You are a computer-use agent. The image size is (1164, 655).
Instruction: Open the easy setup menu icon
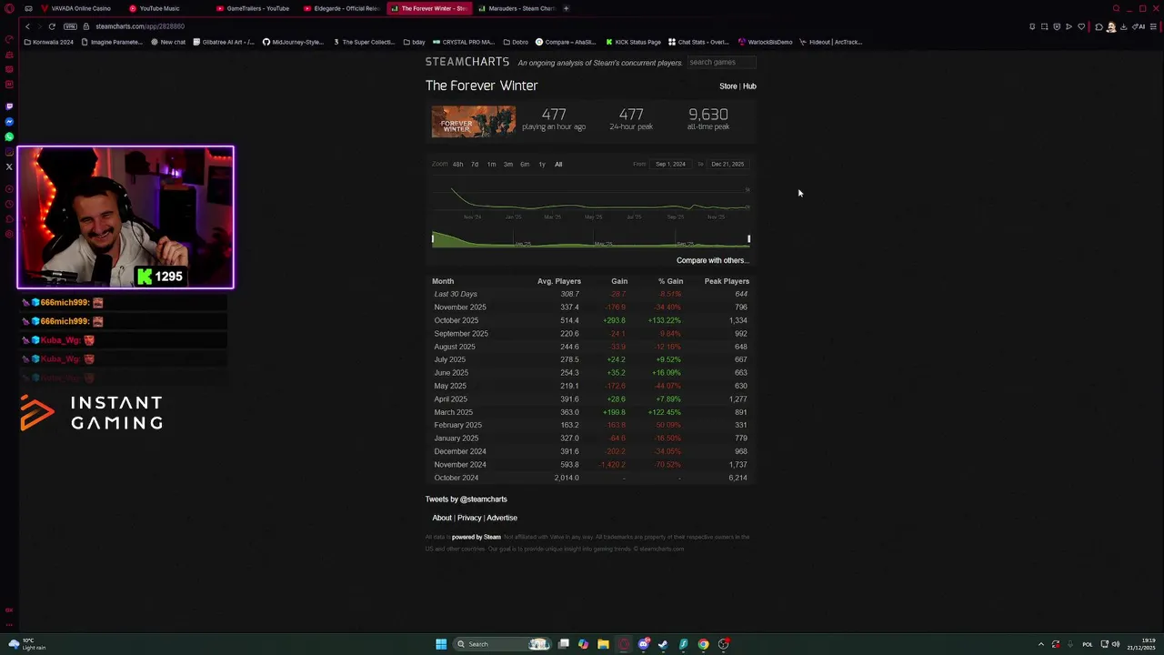point(1153,26)
